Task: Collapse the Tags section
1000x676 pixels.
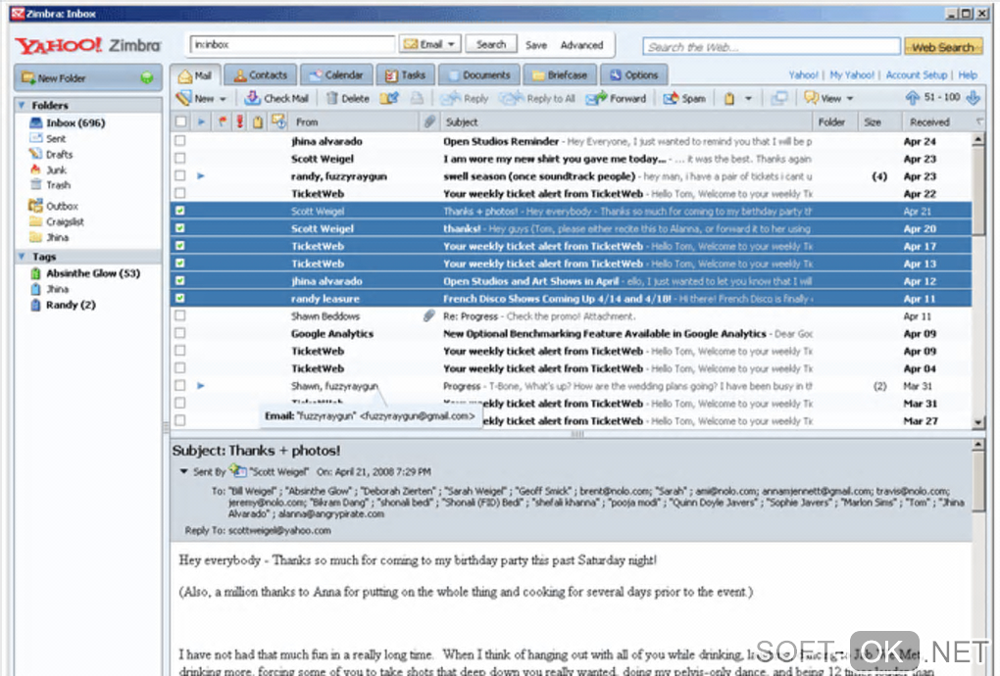Action: 23,256
